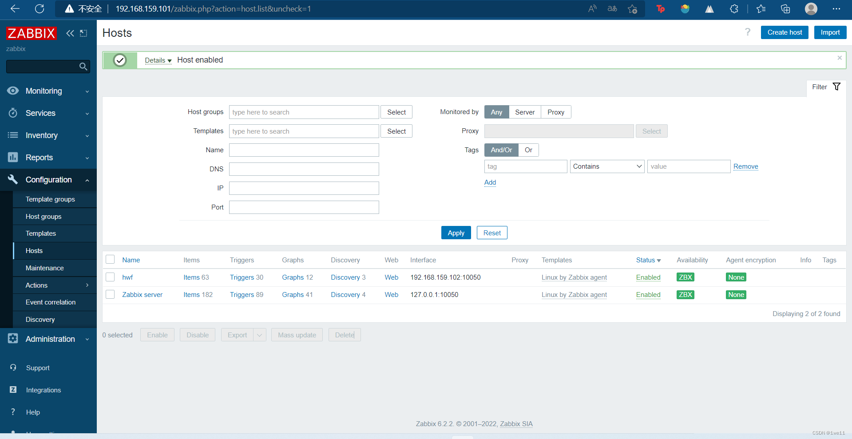852x439 pixels.
Task: Sort hosts by Status column header
Action: point(648,260)
